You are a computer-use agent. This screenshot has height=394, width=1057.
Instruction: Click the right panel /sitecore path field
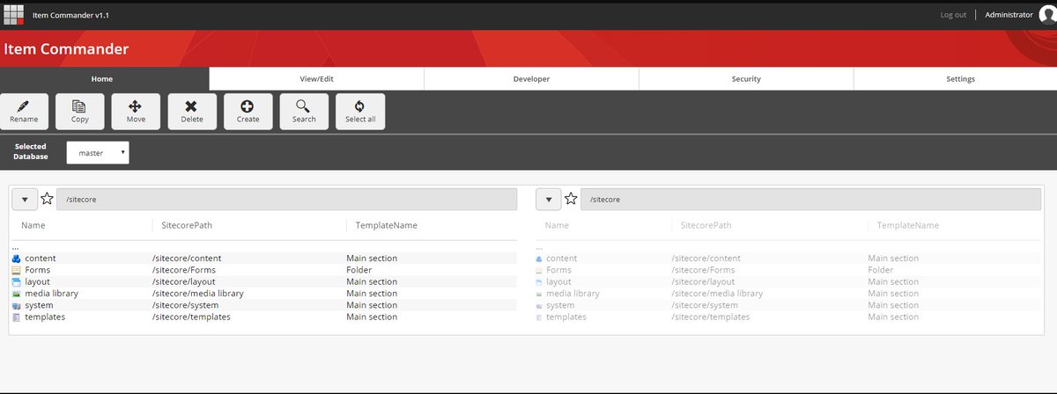tap(811, 200)
